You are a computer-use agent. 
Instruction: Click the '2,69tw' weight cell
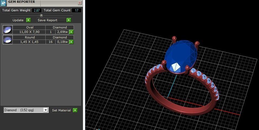click(62, 32)
